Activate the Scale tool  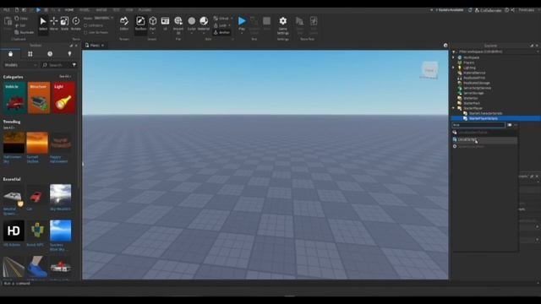pos(64,24)
